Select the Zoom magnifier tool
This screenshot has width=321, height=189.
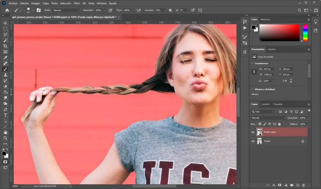point(5,138)
